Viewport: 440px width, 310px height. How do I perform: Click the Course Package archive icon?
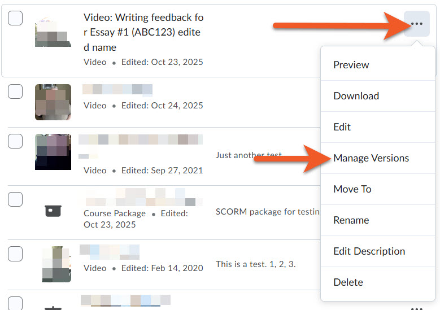[53, 211]
